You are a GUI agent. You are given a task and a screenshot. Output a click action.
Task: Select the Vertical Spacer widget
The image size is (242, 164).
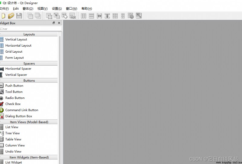pos(29,75)
